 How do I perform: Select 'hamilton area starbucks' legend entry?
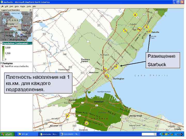tap(17, 66)
